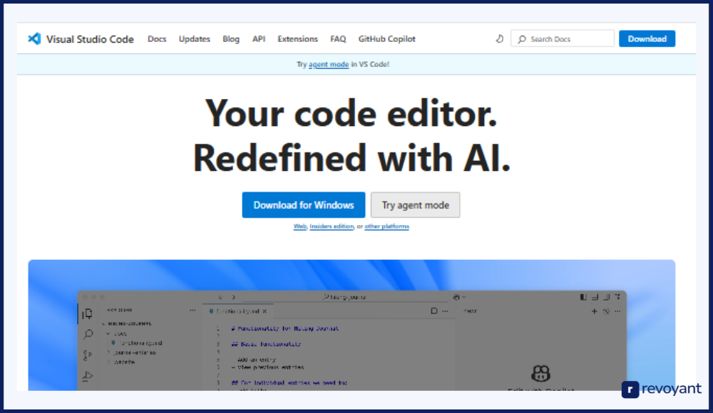Open the other platforms link

pos(387,226)
